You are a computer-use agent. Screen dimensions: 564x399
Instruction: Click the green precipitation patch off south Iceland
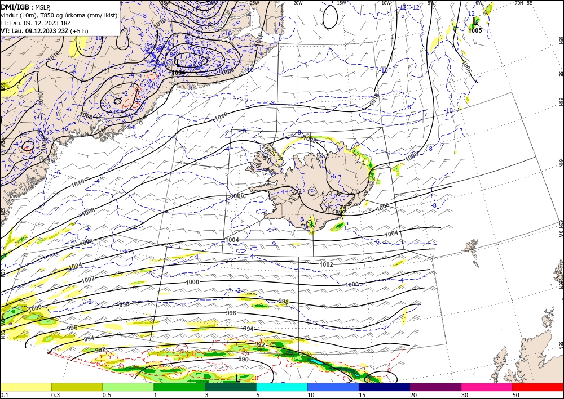[338, 226]
